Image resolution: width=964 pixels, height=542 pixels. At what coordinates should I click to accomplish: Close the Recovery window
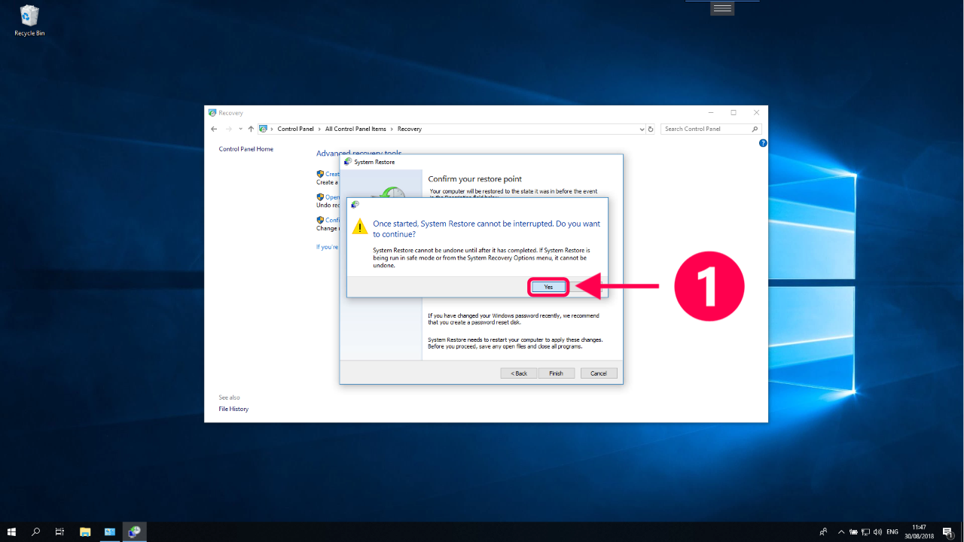[x=757, y=113]
